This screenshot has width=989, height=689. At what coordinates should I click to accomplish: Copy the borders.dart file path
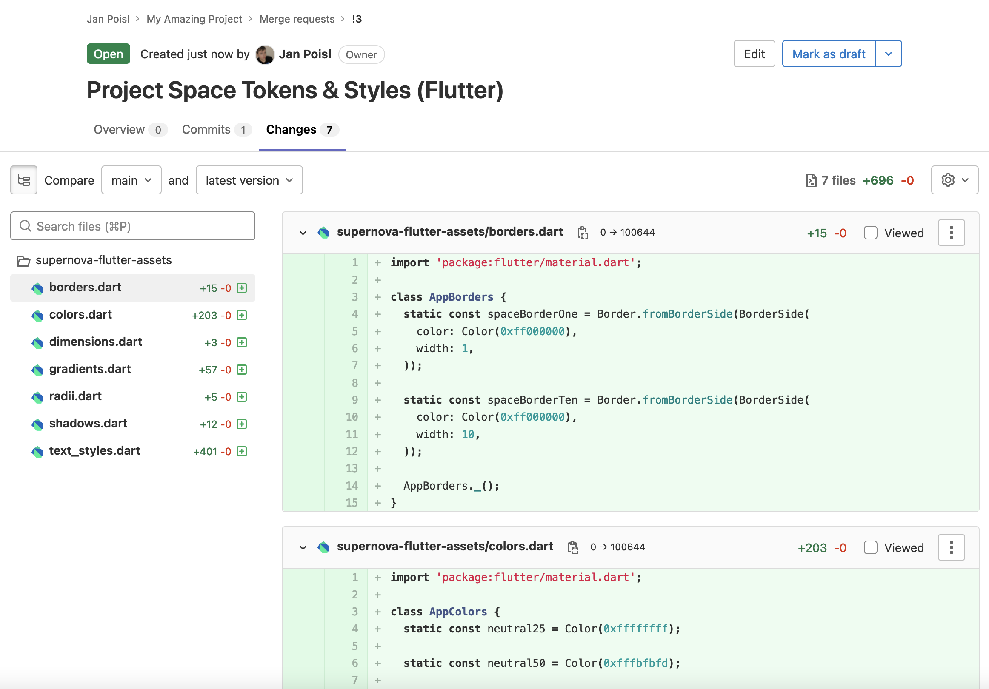coord(583,232)
